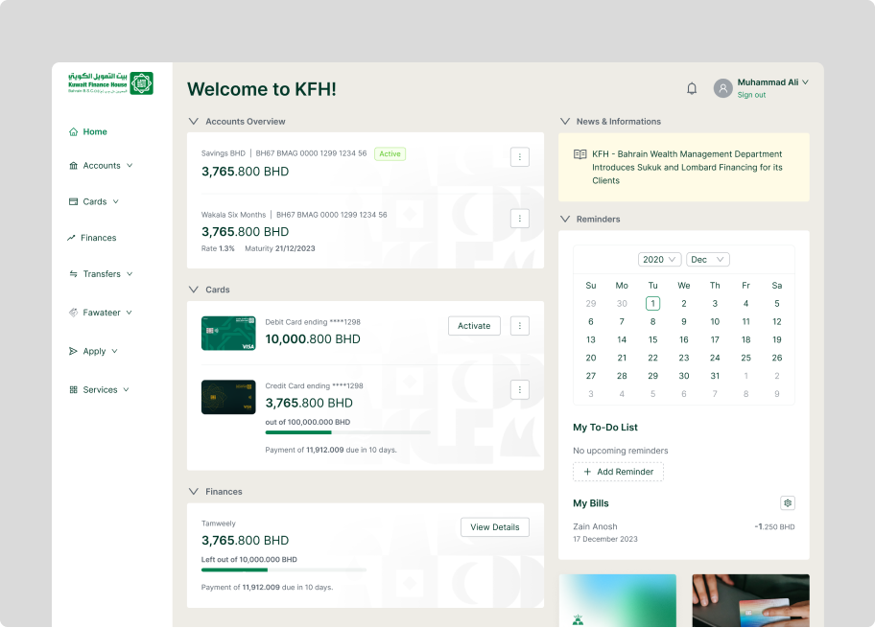Viewport: 875px width, 628px height.
Task: Expand the Accounts sidebar menu chevron
Action: [x=130, y=166]
